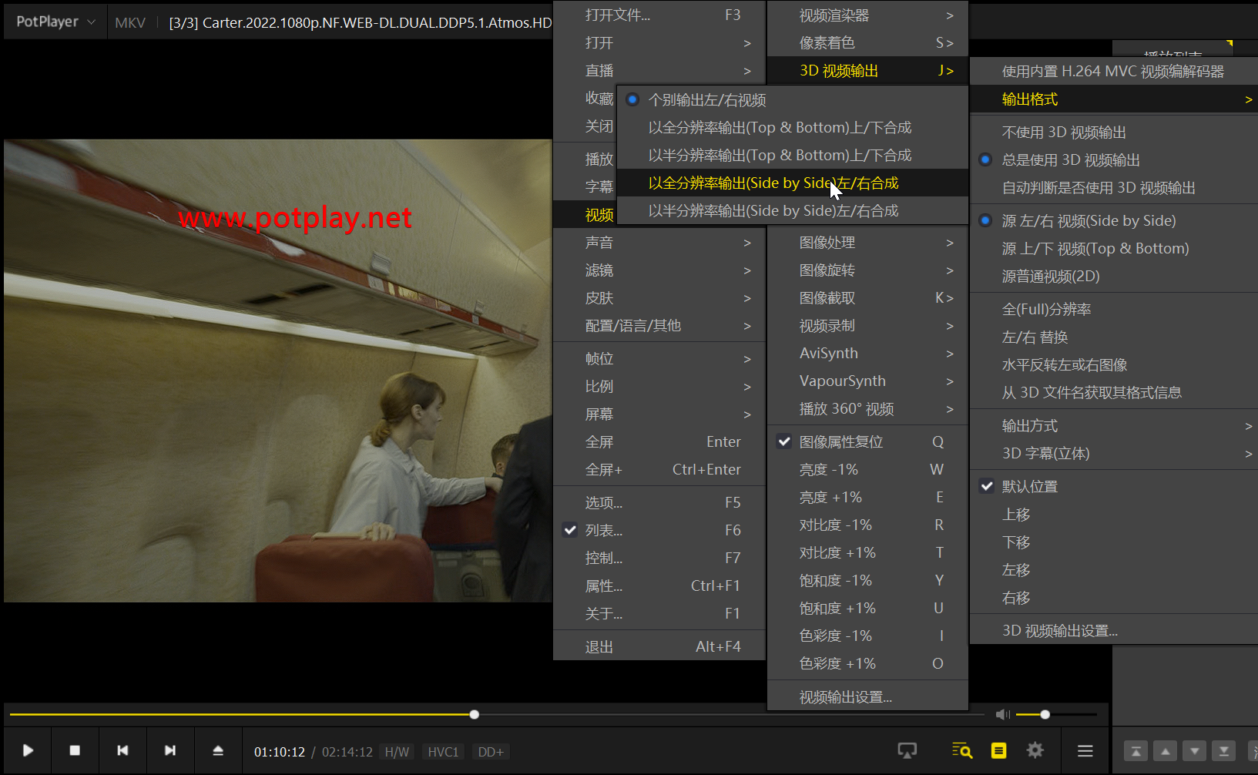
Task: Stop playback with the stop icon
Action: point(75,750)
